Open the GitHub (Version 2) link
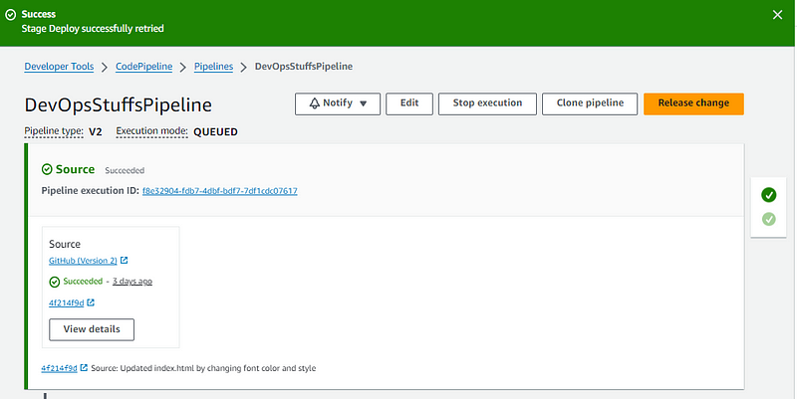The width and height of the screenshot is (797, 399). (83, 261)
